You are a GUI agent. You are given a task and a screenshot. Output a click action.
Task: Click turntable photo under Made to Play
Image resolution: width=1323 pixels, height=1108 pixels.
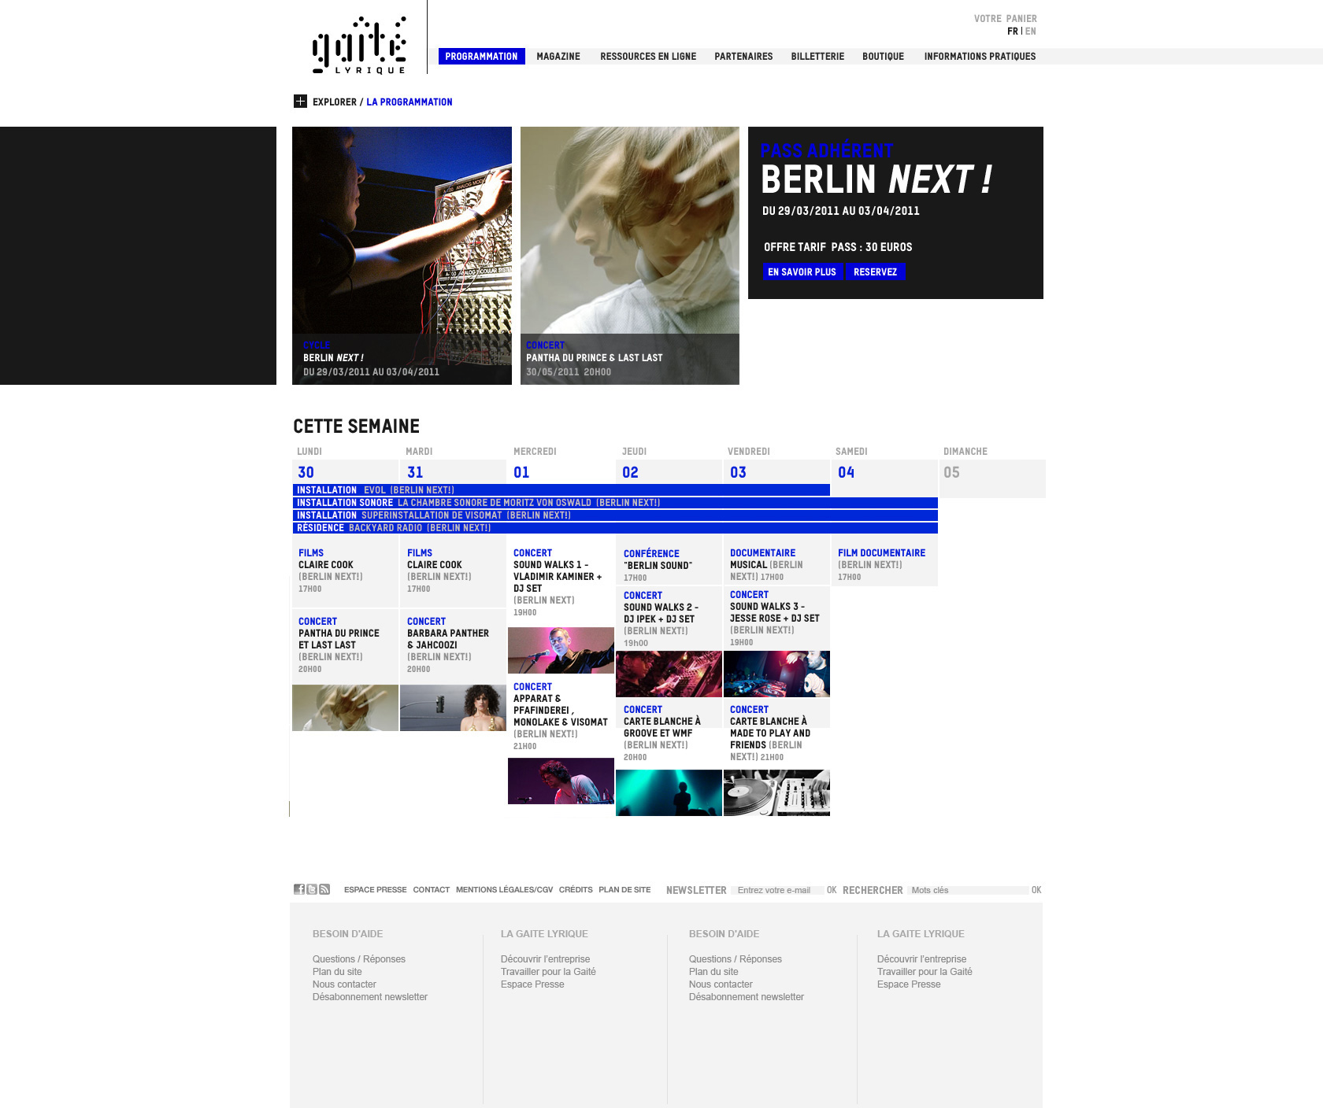click(776, 792)
